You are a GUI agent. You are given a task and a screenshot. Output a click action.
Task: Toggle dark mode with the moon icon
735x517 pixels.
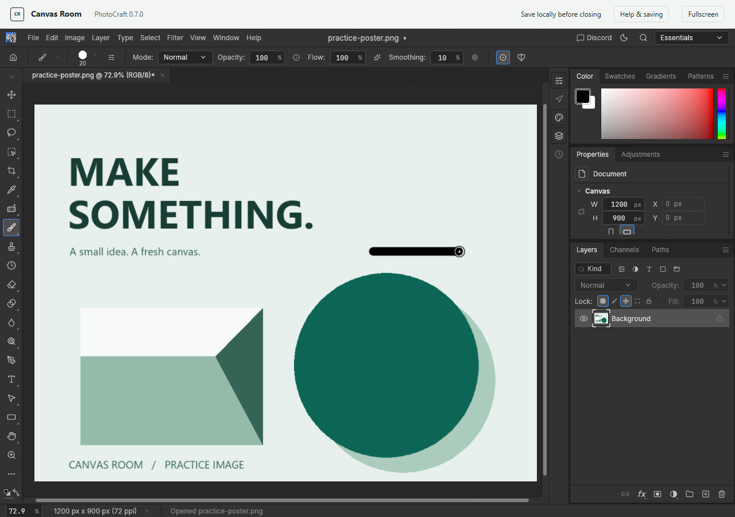[x=624, y=38]
